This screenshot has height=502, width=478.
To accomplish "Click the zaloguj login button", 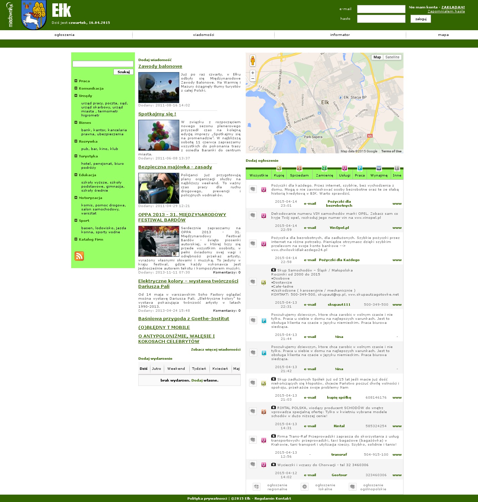I will (421, 19).
